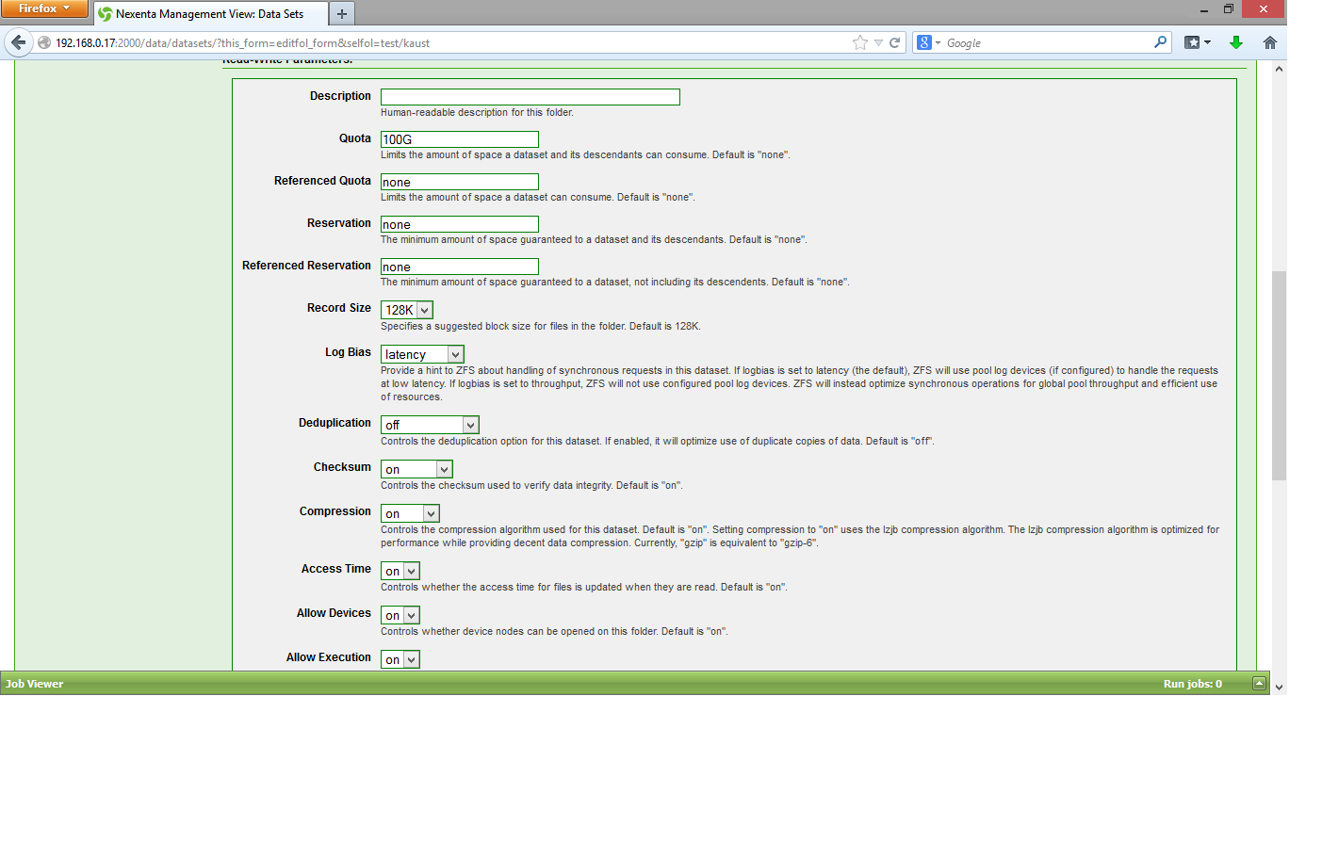Click the Quota field containing 100G
This screenshot has width=1322, height=842.
tap(460, 139)
